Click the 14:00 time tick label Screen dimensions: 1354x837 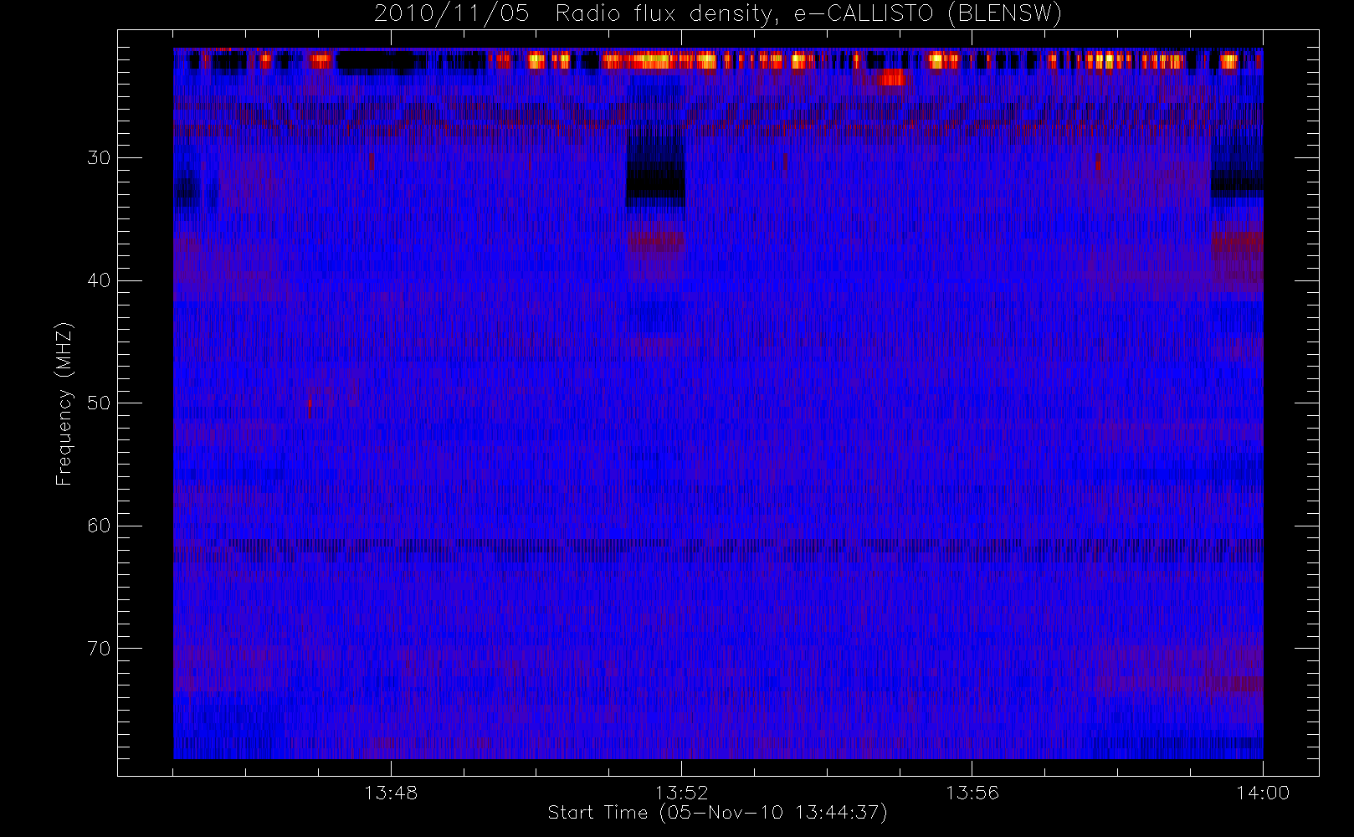(1263, 793)
